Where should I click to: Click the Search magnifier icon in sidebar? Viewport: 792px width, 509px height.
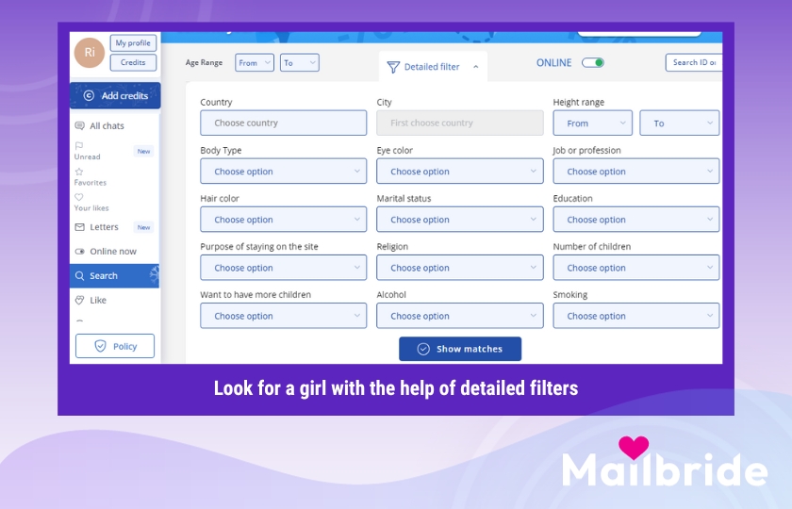[x=80, y=275]
